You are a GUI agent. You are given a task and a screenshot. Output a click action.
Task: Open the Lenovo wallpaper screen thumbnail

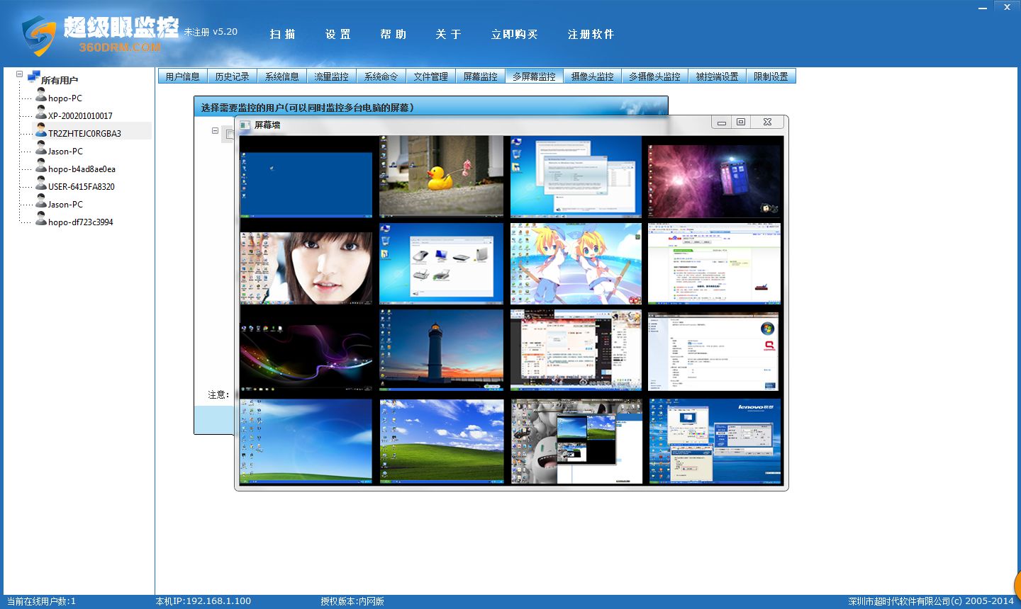pyautogui.click(x=715, y=441)
